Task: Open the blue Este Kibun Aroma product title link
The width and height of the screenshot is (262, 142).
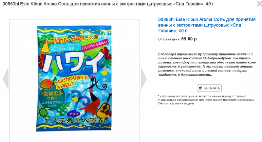Action: pos(207,25)
